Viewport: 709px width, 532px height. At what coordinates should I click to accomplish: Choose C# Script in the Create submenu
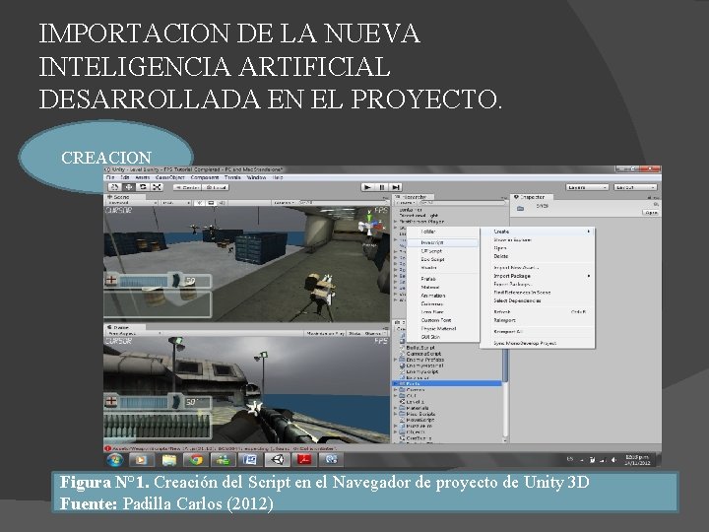click(x=443, y=251)
